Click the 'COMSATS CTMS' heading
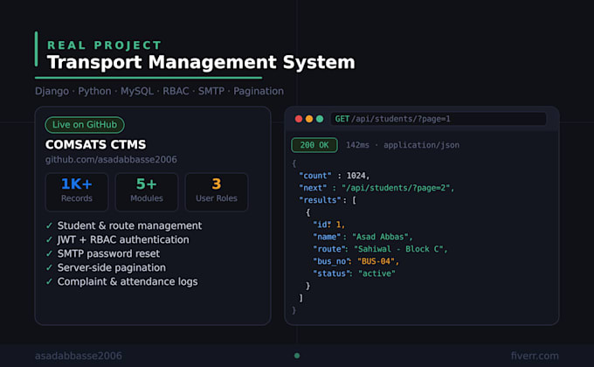Screen dimensions: 594x367 [x=95, y=144]
